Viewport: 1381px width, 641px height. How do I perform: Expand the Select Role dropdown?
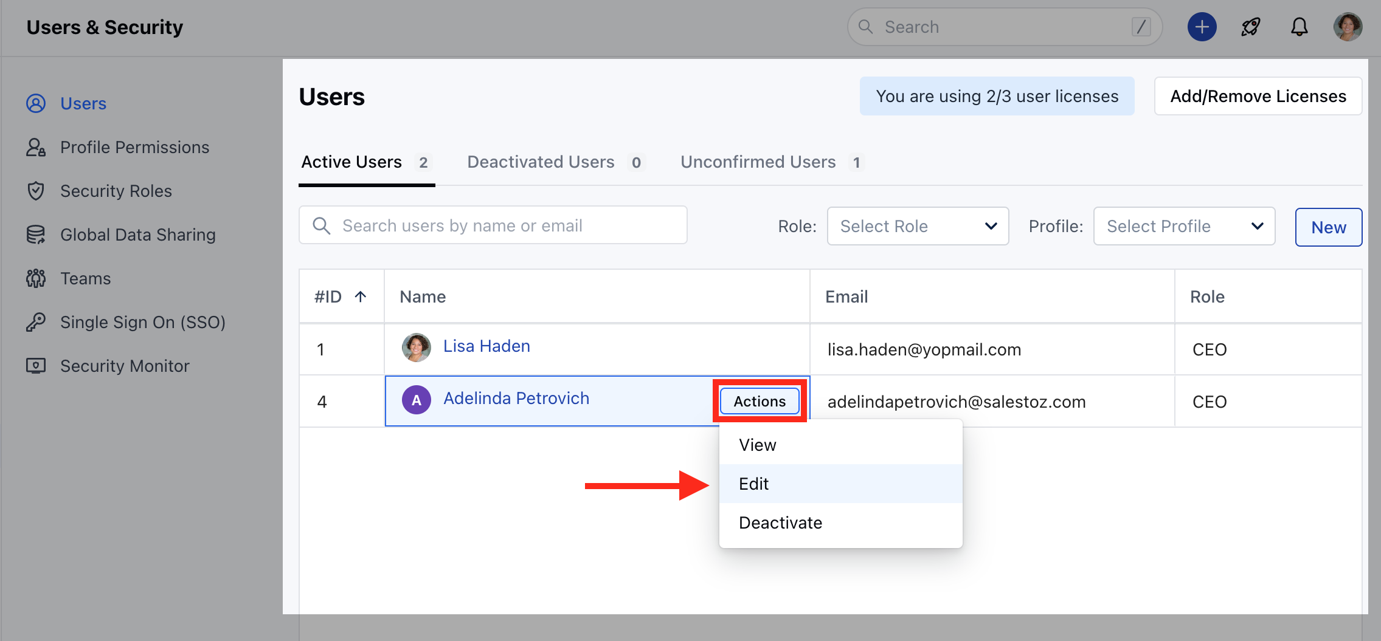pyautogui.click(x=918, y=226)
